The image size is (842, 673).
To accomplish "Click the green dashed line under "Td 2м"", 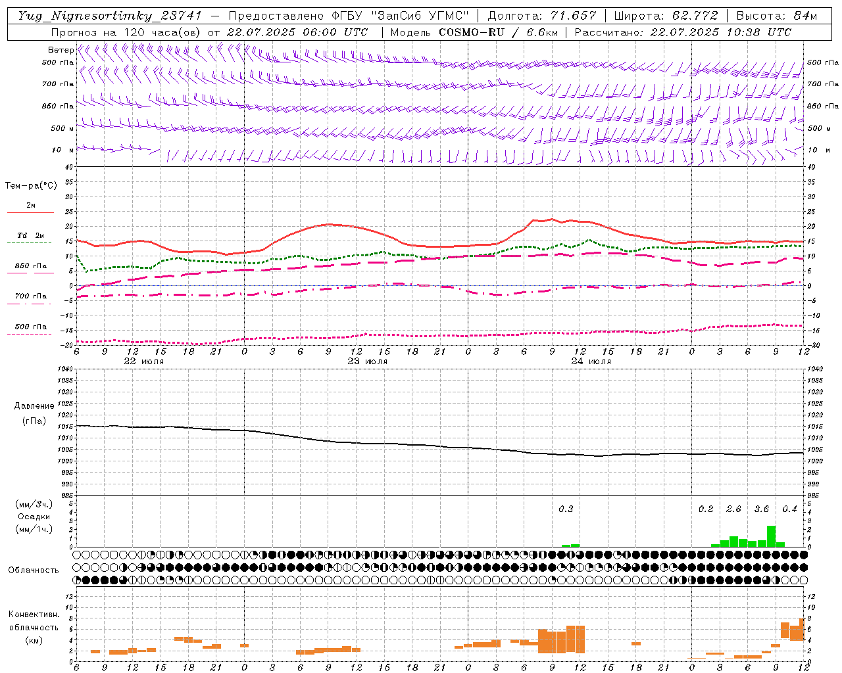I will click(30, 243).
